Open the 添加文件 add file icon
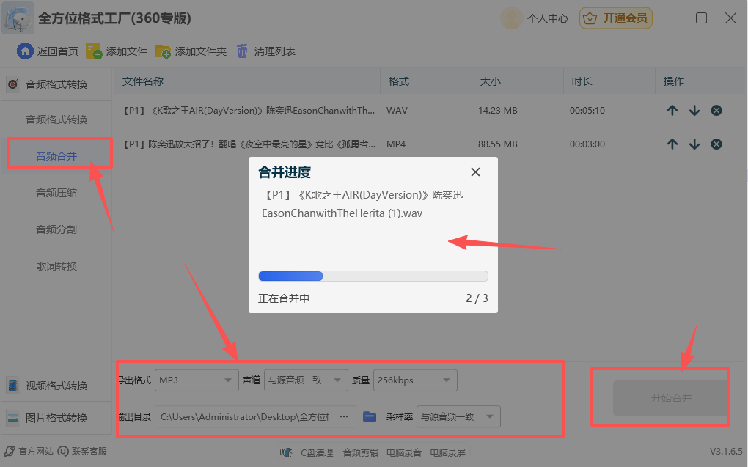The image size is (748, 467). [x=93, y=51]
